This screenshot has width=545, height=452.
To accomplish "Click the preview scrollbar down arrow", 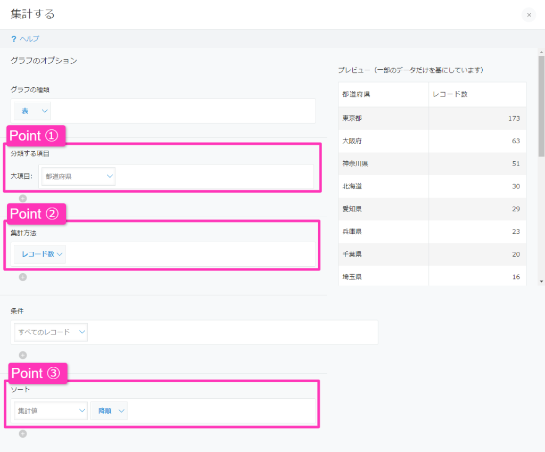I will [541, 282].
